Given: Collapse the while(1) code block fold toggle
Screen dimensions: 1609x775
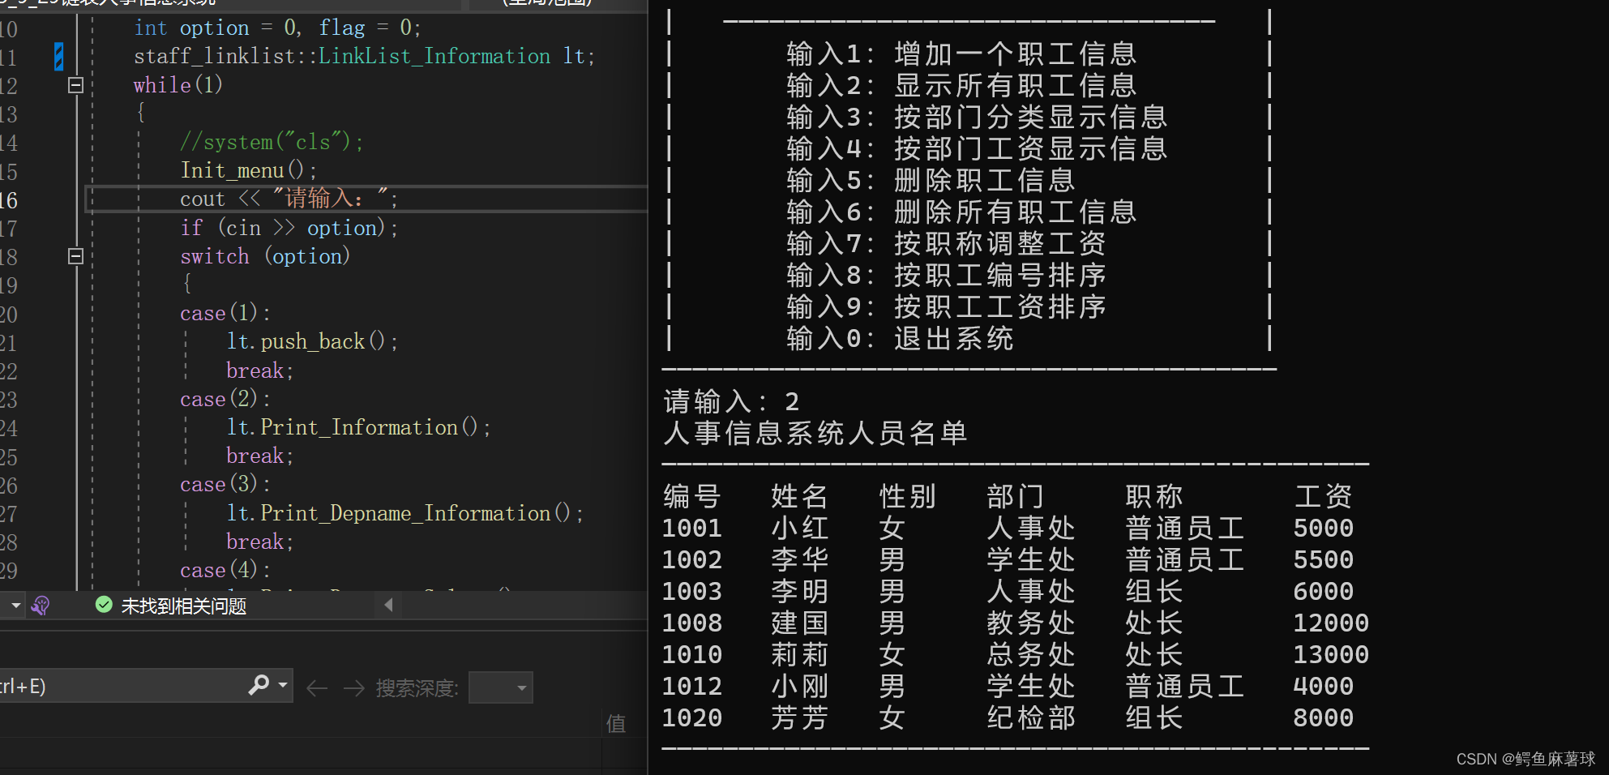Looking at the screenshot, I should 75,85.
